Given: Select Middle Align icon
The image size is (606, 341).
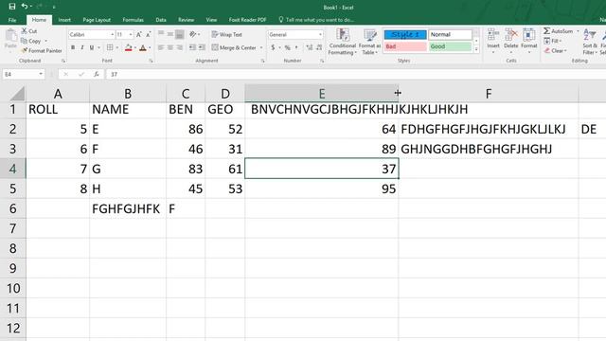Looking at the screenshot, I should pos(170,34).
